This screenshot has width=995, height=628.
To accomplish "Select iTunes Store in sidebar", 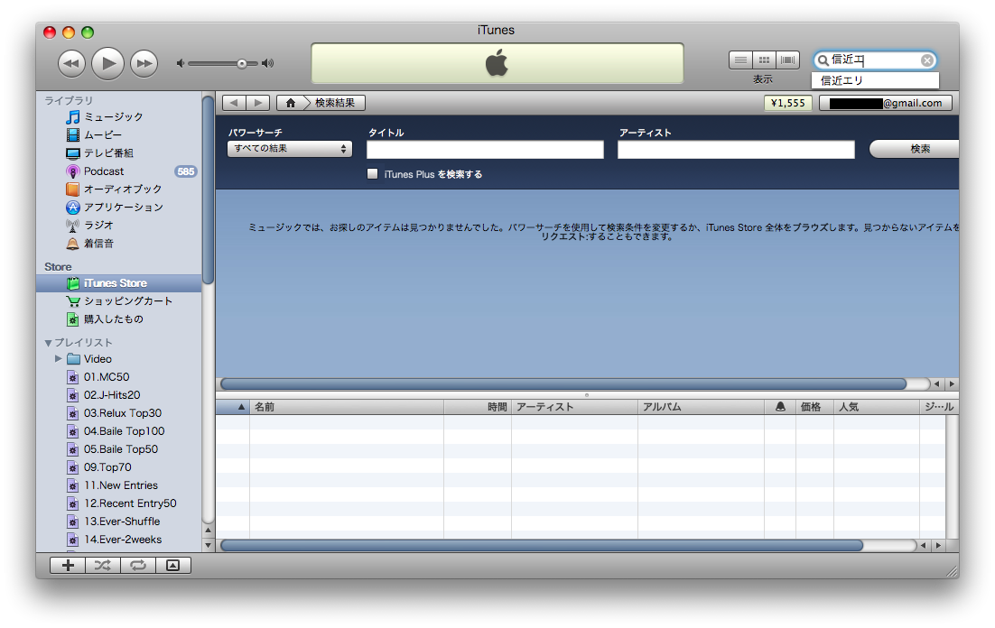I will coord(118,283).
